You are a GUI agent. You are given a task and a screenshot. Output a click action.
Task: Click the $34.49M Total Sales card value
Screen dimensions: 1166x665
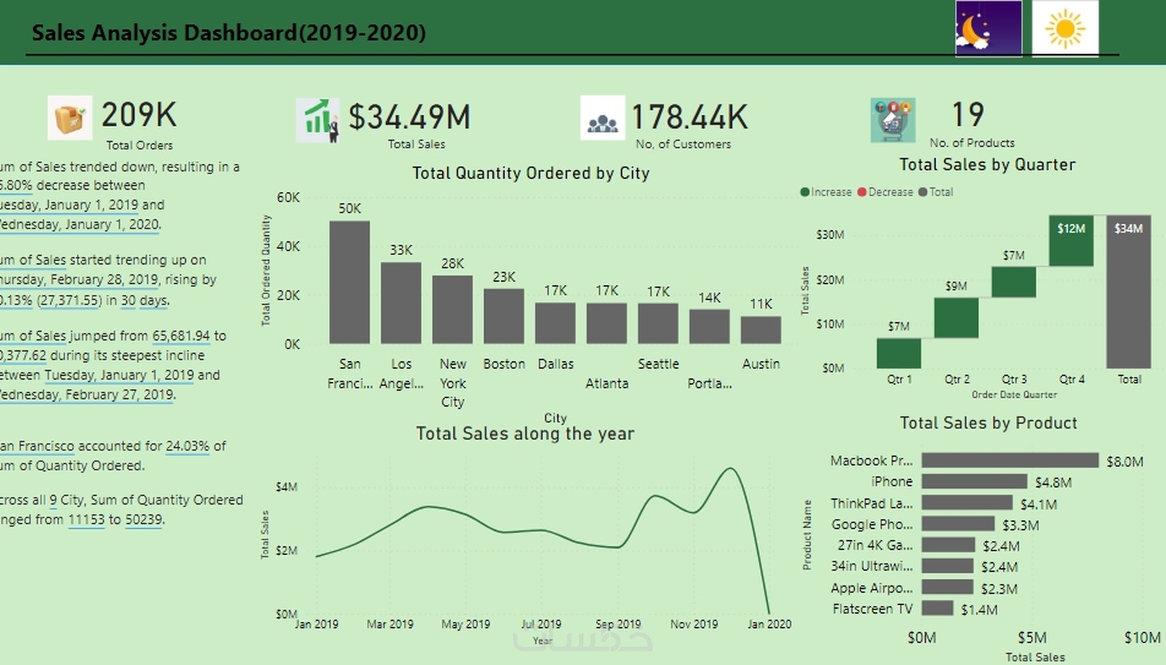(409, 117)
